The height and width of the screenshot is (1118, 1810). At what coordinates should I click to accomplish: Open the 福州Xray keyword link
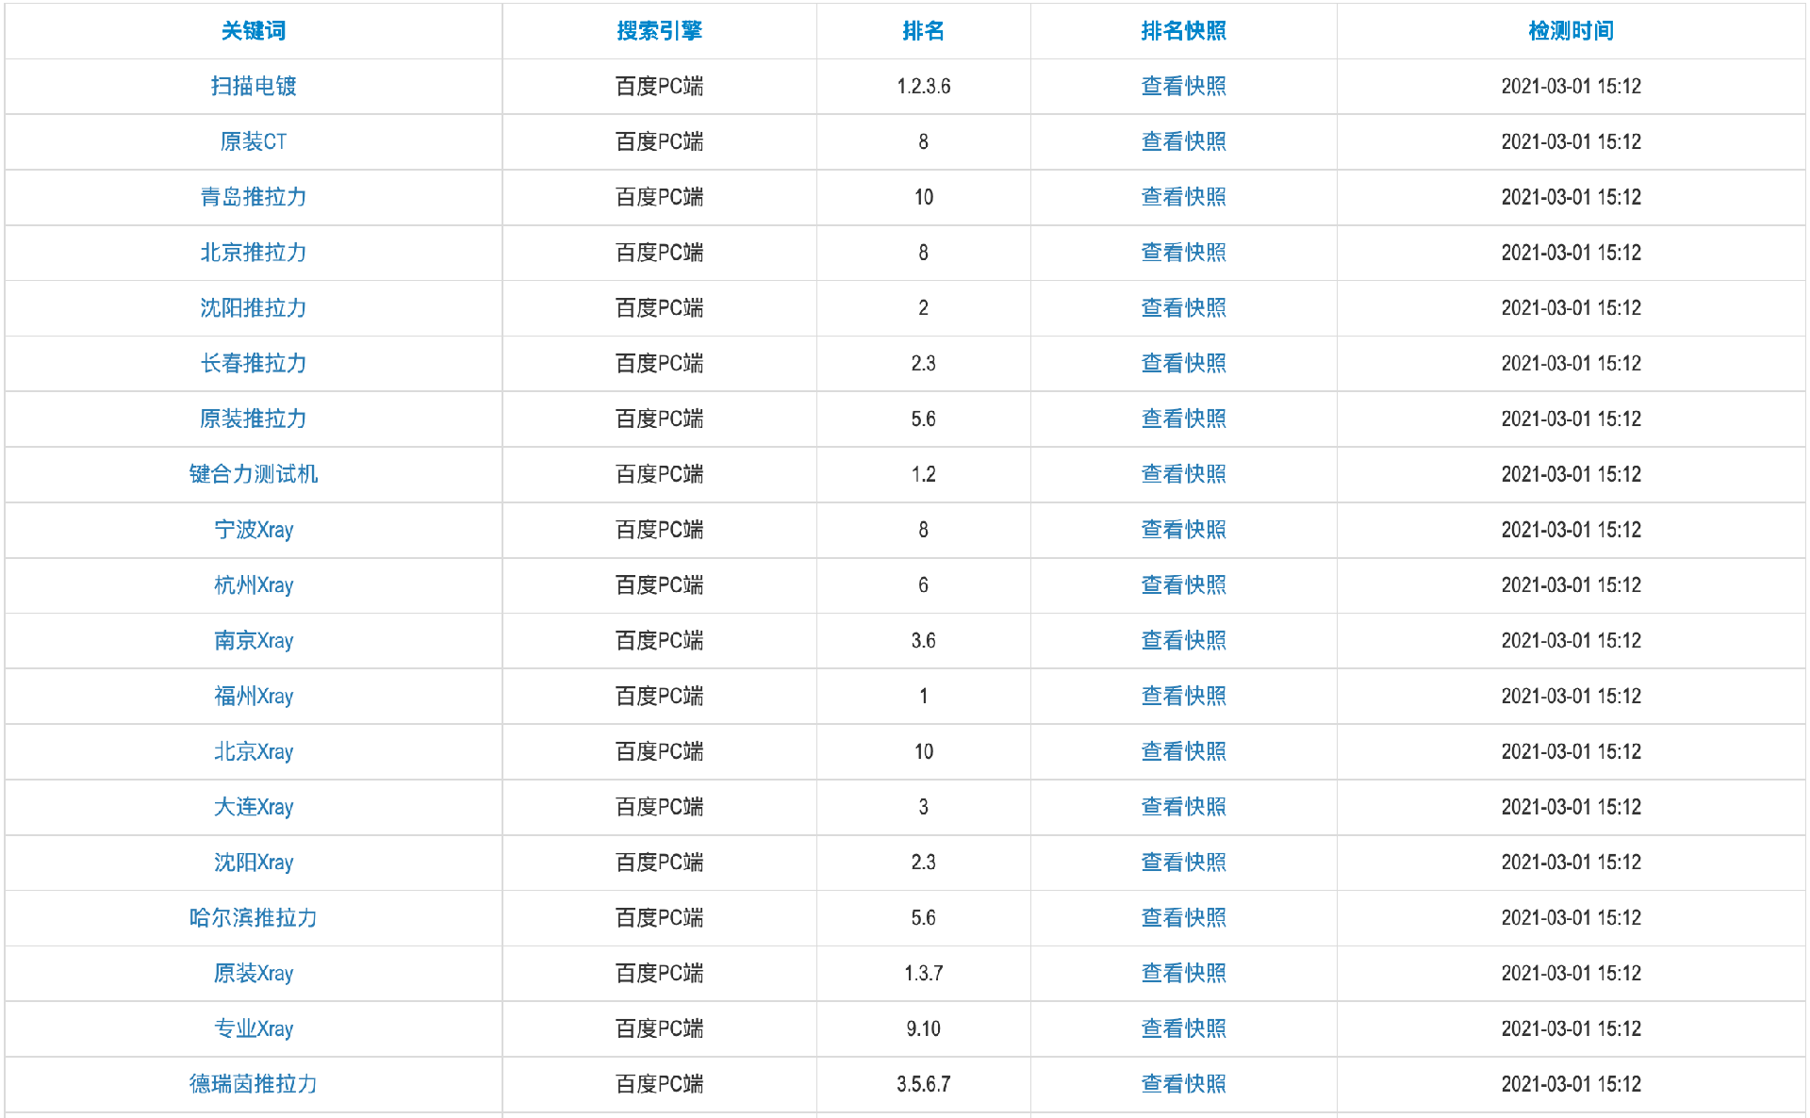(254, 696)
